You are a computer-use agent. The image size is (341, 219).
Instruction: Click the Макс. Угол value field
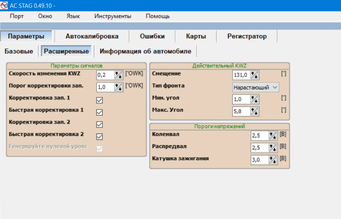(241, 112)
